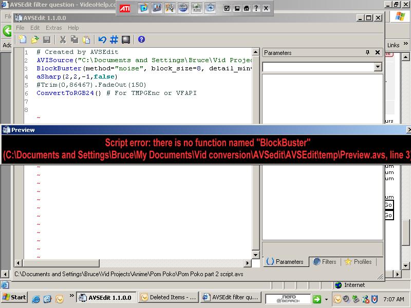Screen dimensions: 411x308
Task: Cut selection with the scissors icon
Action: coord(62,40)
